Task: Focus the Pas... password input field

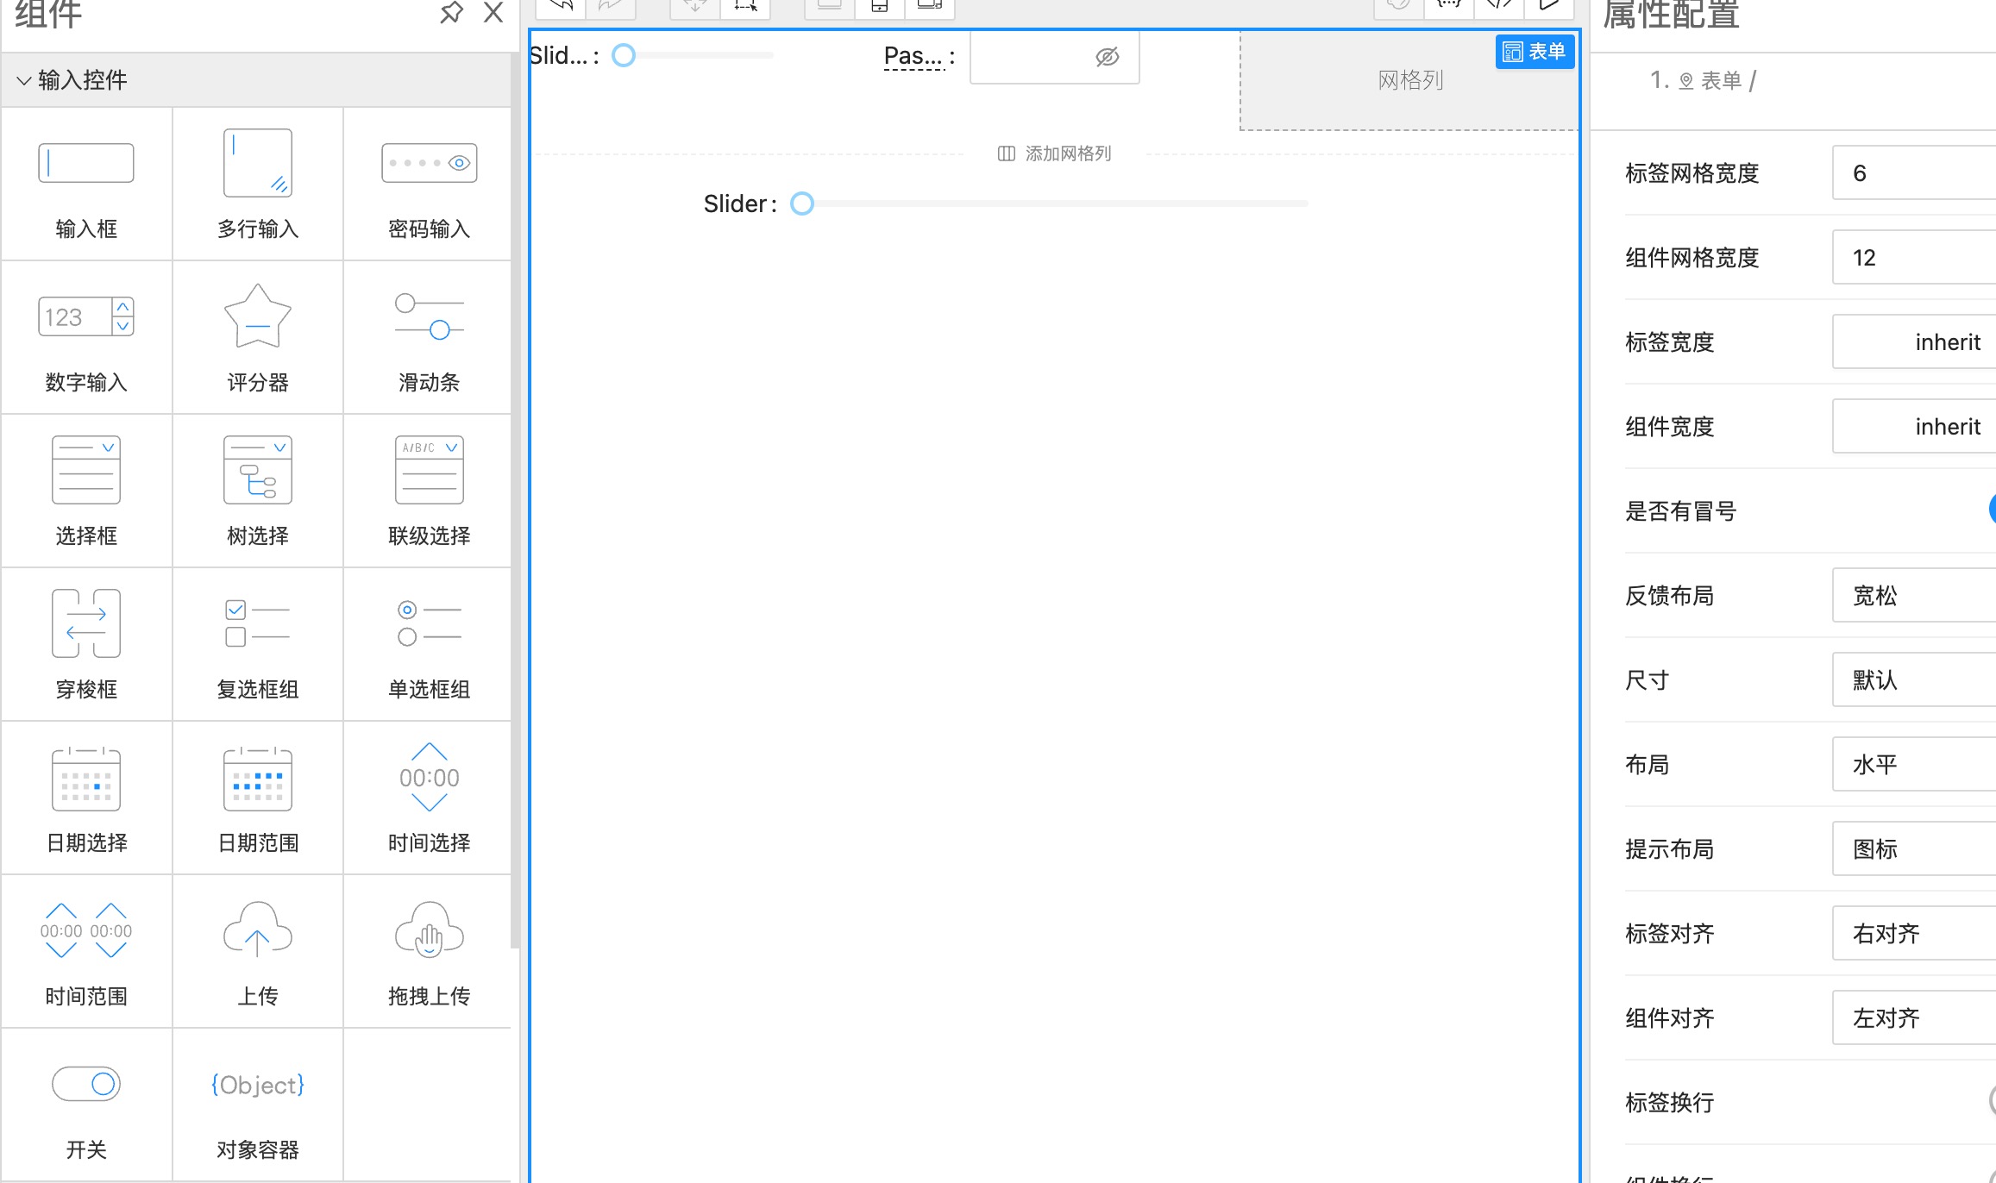Action: pyautogui.click(x=1054, y=57)
